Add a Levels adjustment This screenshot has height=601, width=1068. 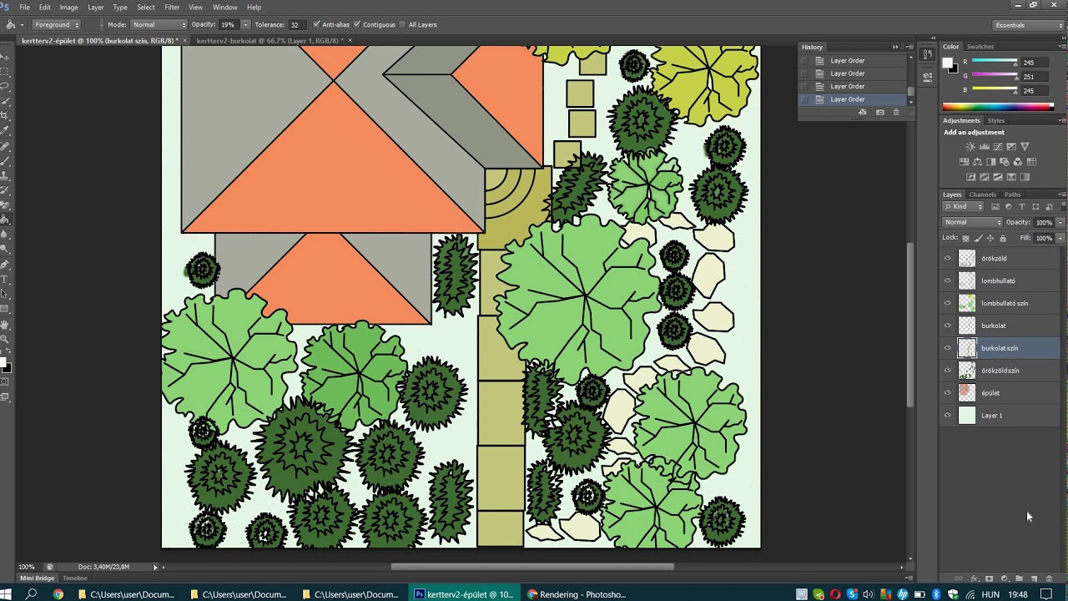tap(985, 147)
